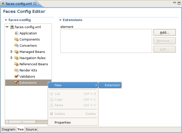Choose New in the context menu
The width and height of the screenshot is (182, 133).
(73, 85)
